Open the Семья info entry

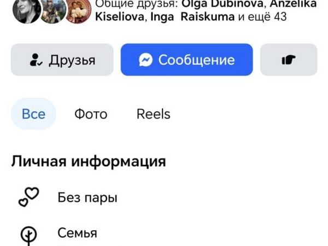click(77, 233)
